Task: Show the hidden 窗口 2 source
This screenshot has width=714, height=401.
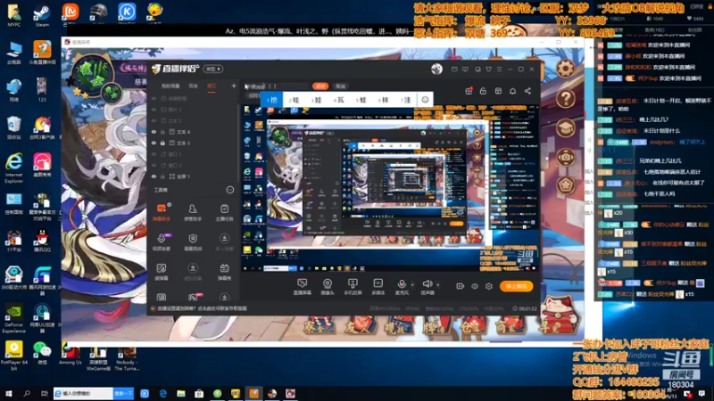Action: click(x=154, y=165)
